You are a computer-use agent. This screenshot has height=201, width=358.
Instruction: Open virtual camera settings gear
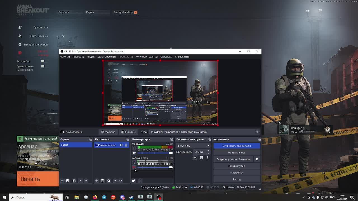257,159
